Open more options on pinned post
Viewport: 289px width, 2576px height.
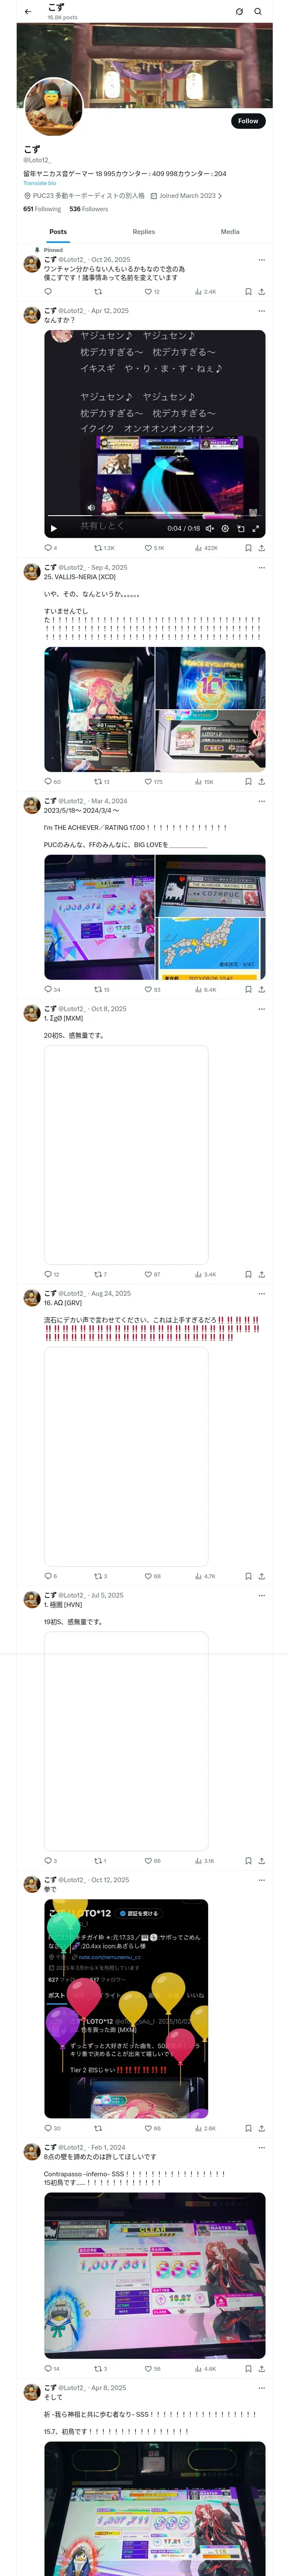(x=262, y=260)
